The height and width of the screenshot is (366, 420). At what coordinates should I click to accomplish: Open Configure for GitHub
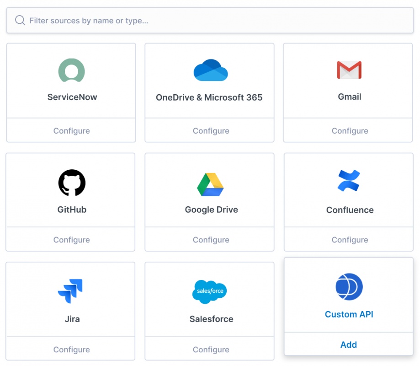(x=71, y=240)
